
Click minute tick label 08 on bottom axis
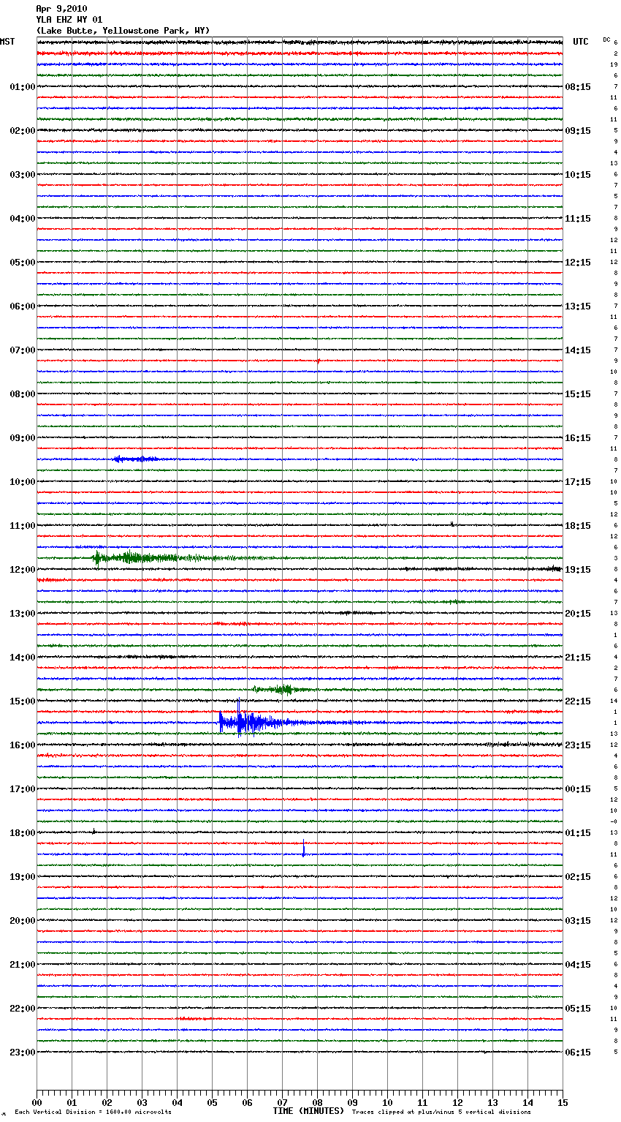pyautogui.click(x=317, y=1102)
